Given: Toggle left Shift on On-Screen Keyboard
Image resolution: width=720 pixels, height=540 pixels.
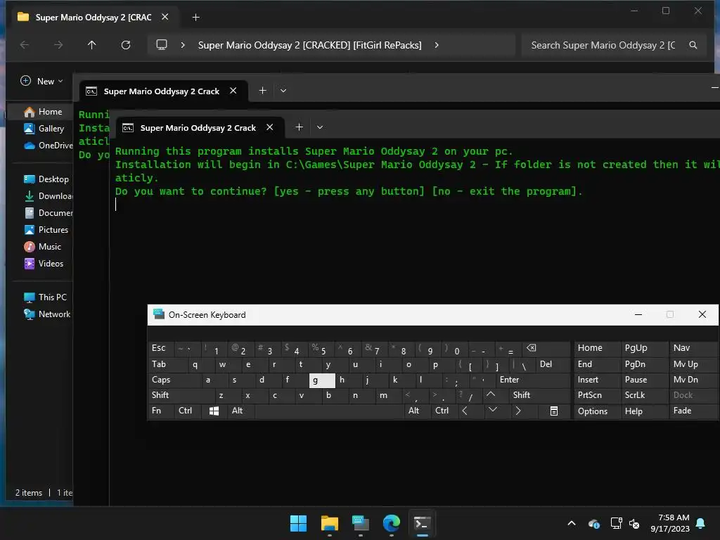Looking at the screenshot, I should pos(181,395).
